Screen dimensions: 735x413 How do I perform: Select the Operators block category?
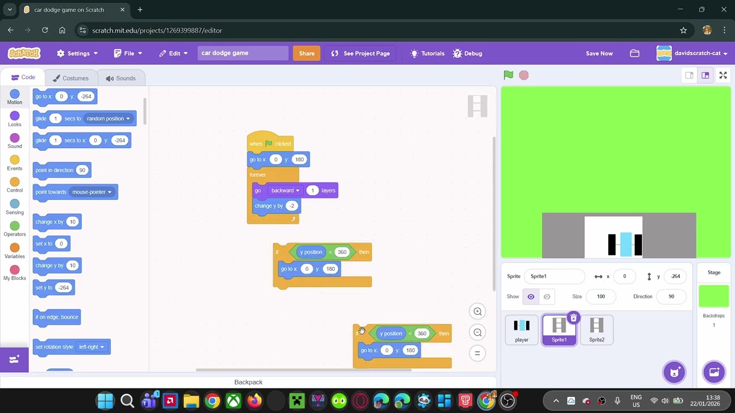(15, 229)
